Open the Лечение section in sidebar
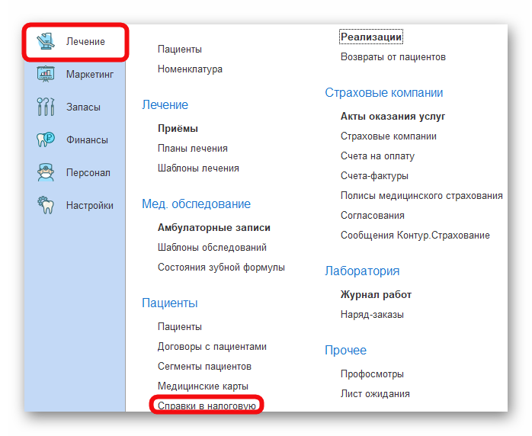The image size is (532, 436). (x=75, y=42)
